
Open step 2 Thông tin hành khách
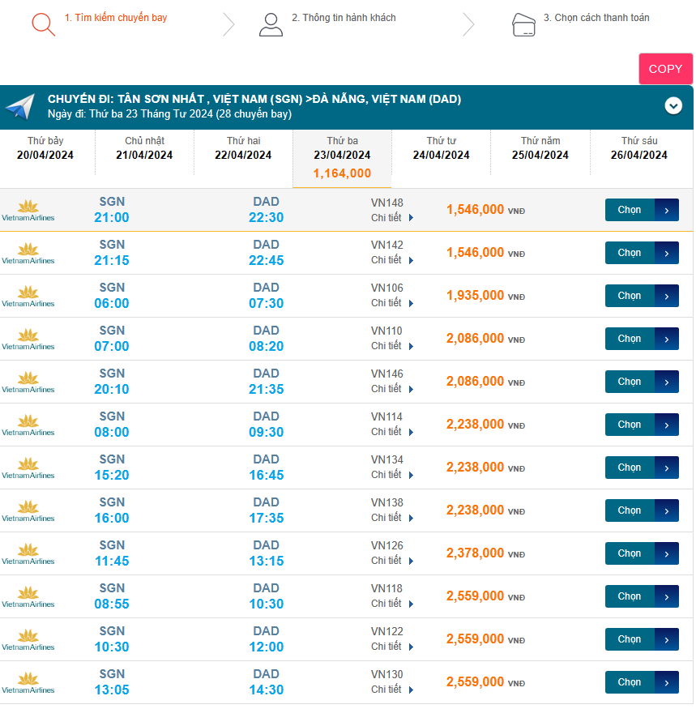point(344,18)
